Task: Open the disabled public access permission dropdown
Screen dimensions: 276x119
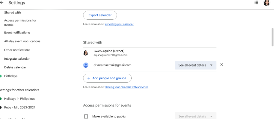Action: 196,116
